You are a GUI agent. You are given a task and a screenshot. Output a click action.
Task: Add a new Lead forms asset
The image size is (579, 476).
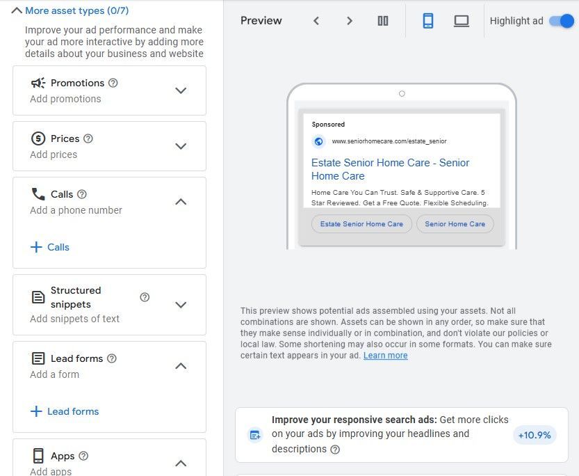pos(65,411)
